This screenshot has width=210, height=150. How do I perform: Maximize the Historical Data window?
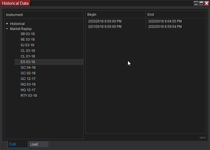point(201,3)
